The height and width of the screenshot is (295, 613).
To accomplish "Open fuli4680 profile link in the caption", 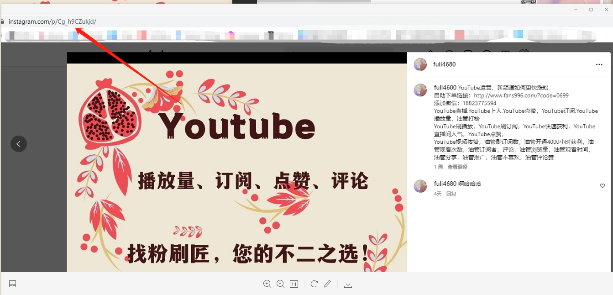I will [x=445, y=88].
